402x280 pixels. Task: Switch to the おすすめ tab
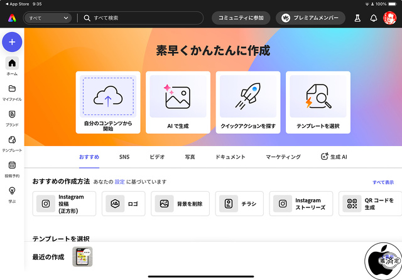click(89, 157)
